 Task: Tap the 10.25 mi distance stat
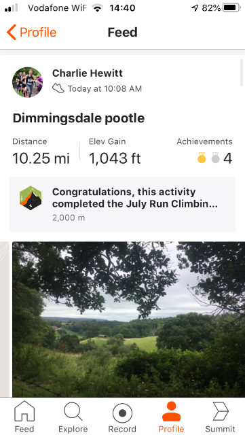(x=41, y=158)
